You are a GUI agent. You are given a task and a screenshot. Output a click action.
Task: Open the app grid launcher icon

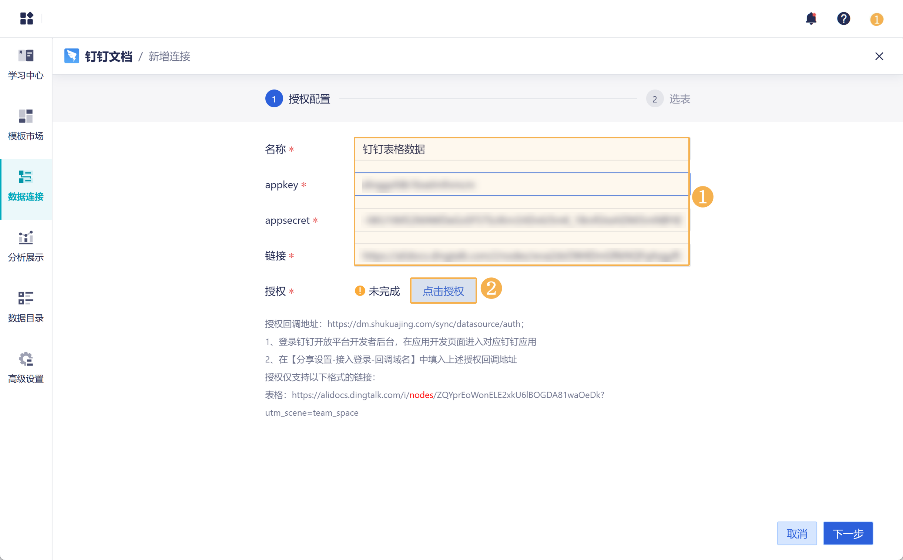pos(26,18)
